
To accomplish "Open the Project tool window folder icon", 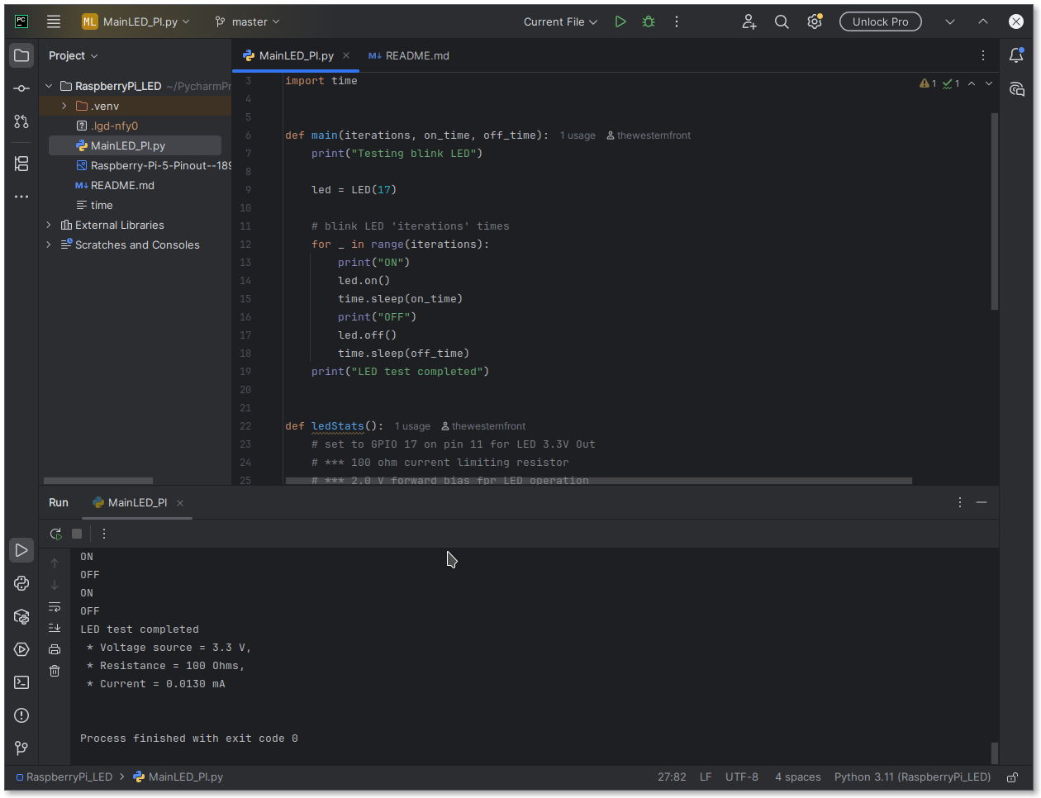I will coord(21,55).
